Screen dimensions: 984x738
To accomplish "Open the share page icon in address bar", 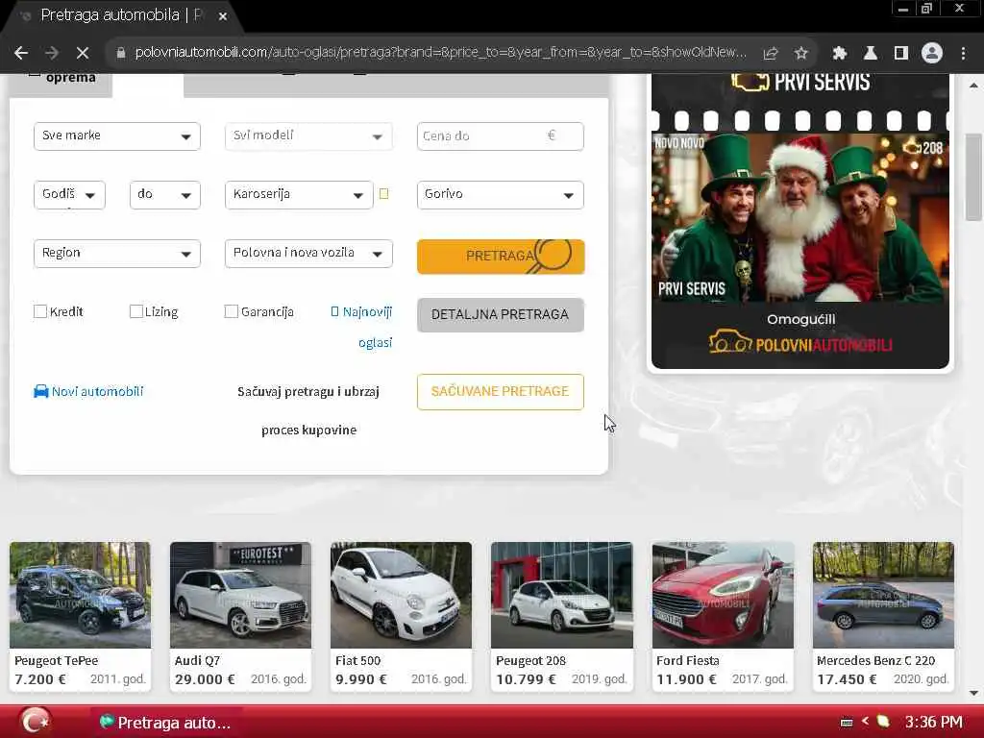I will tap(771, 54).
